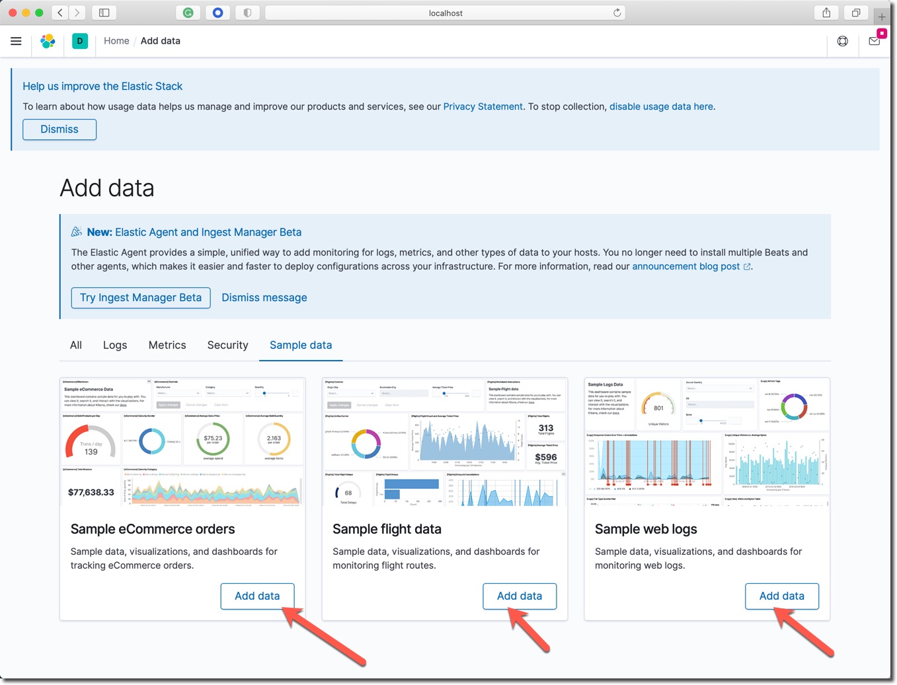The width and height of the screenshot is (897, 685).
Task: Open the help menu lifebuoy icon
Action: (x=842, y=41)
